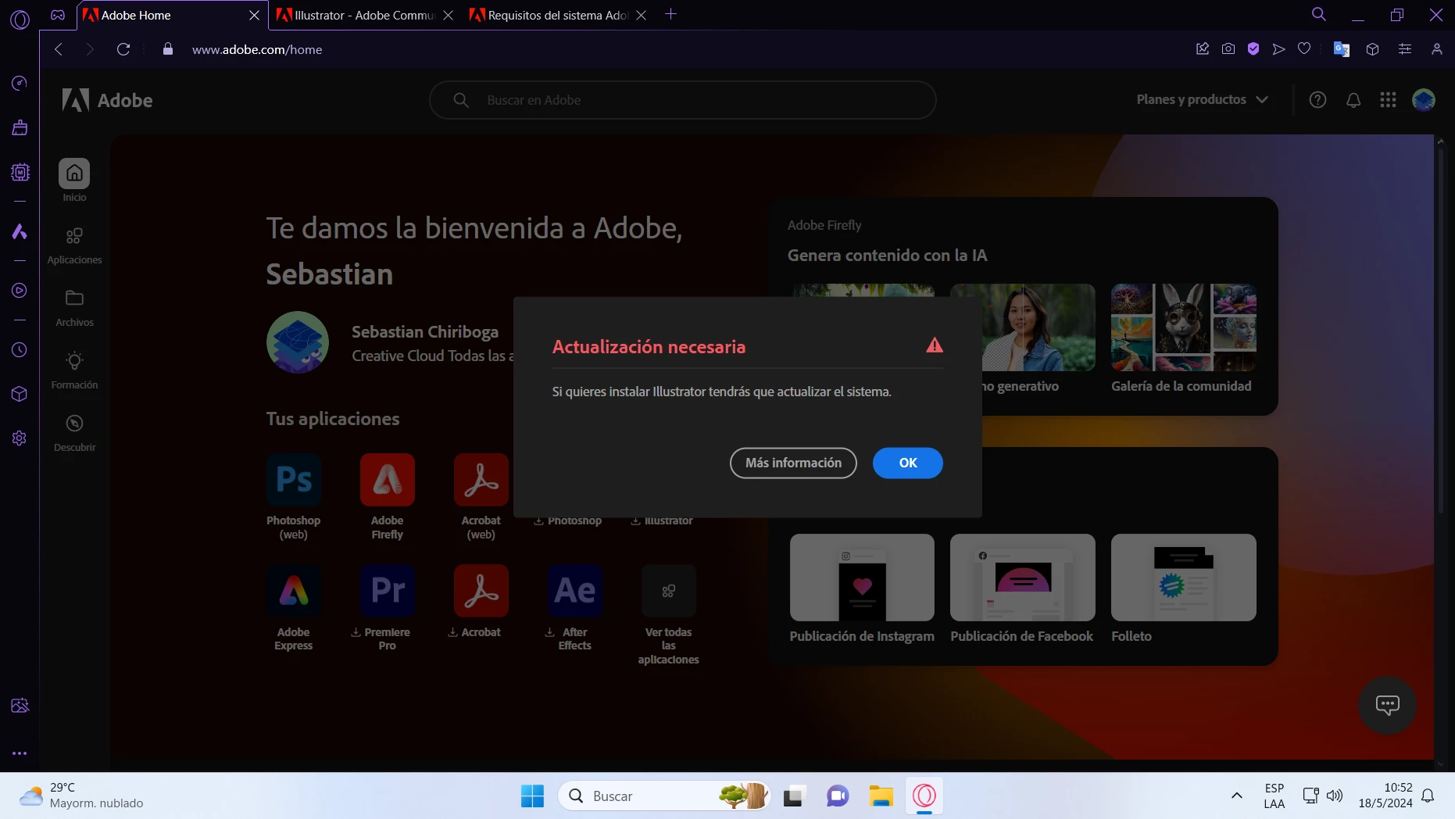Click the Buscar en Adobe search field
The width and height of the screenshot is (1455, 819).
click(683, 100)
